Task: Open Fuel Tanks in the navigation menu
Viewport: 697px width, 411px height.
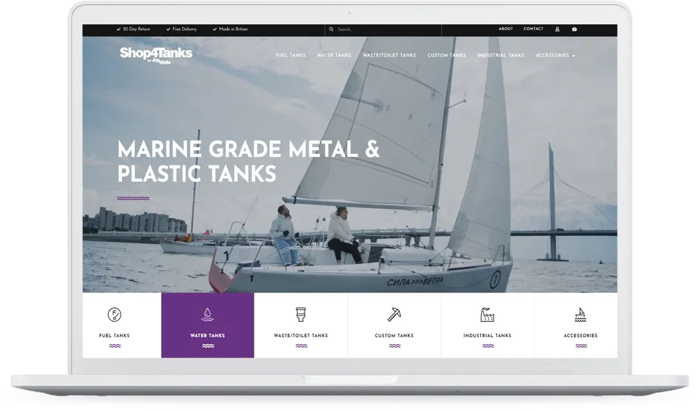Action: pyautogui.click(x=291, y=56)
